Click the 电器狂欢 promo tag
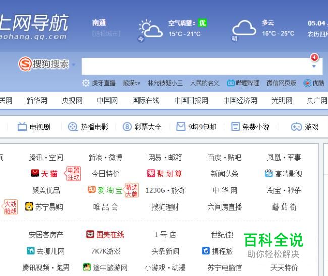328x276 pixels. tap(72, 174)
